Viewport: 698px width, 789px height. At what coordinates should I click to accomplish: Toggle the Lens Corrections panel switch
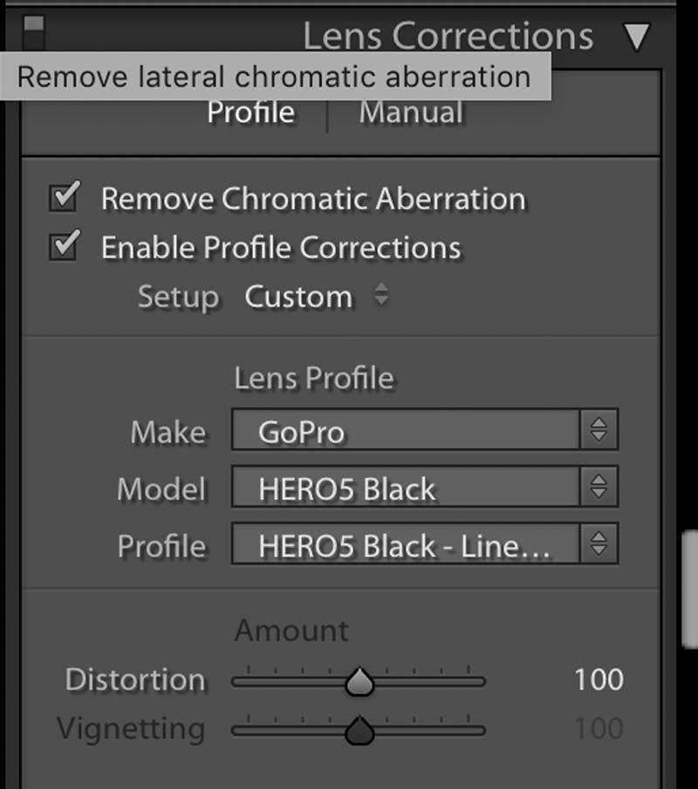coord(34,33)
